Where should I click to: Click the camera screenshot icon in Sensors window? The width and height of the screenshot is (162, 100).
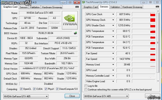(x=157, y=7)
